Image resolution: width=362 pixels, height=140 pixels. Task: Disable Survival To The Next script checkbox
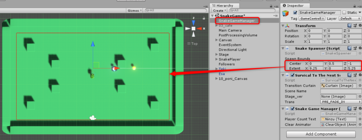click(x=292, y=75)
